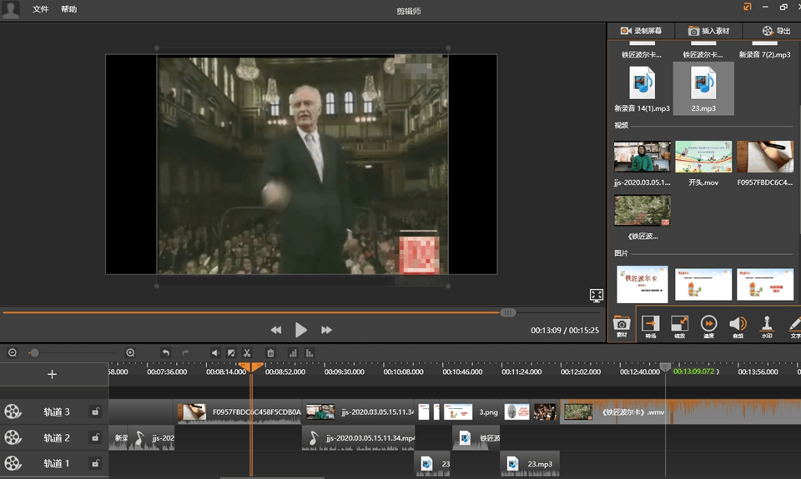
Task: Select the jjs-2020.03.05.15.11.34 video clip on track 3
Action: point(360,412)
